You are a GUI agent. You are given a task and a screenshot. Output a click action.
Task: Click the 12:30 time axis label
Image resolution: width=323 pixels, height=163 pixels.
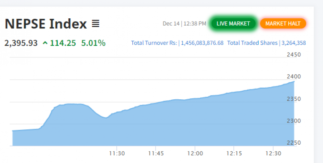[x=273, y=153]
